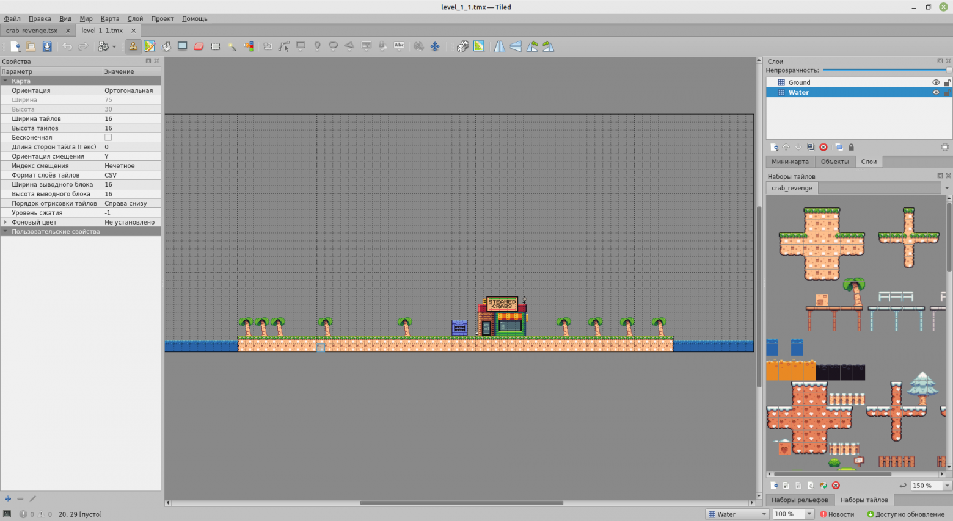The image size is (953, 521).
Task: Remove the selected layer with red X
Action: pyautogui.click(x=823, y=147)
